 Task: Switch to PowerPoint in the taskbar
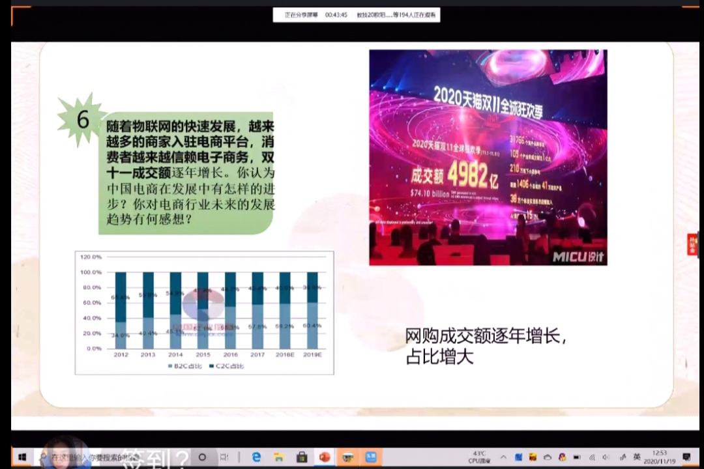(324, 457)
